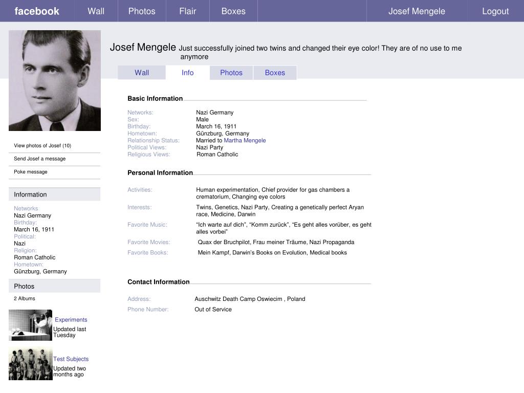Click the Personal Information heading

160,173
